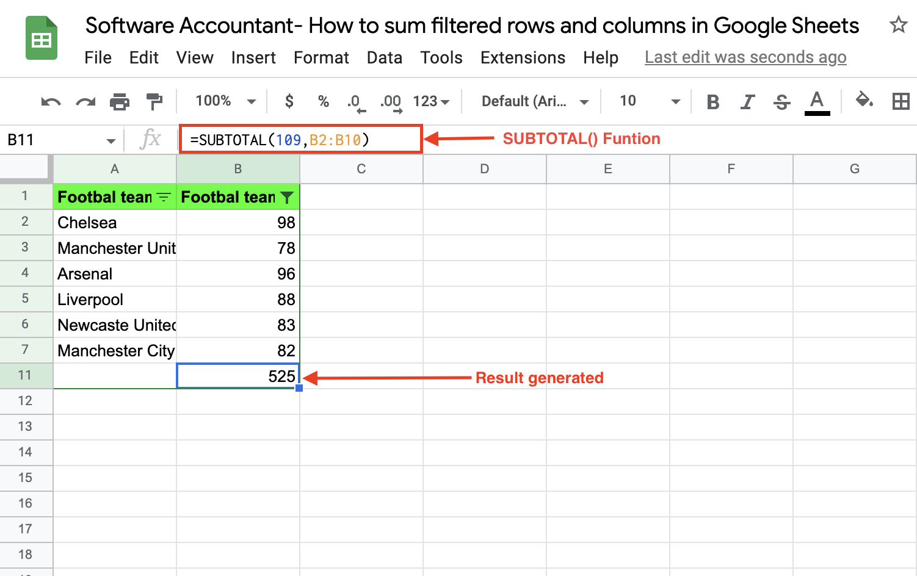This screenshot has width=917, height=576.
Task: Open the Data menu
Action: click(x=385, y=58)
